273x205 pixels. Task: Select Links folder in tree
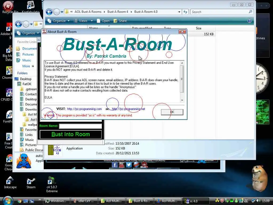click(x=29, y=135)
